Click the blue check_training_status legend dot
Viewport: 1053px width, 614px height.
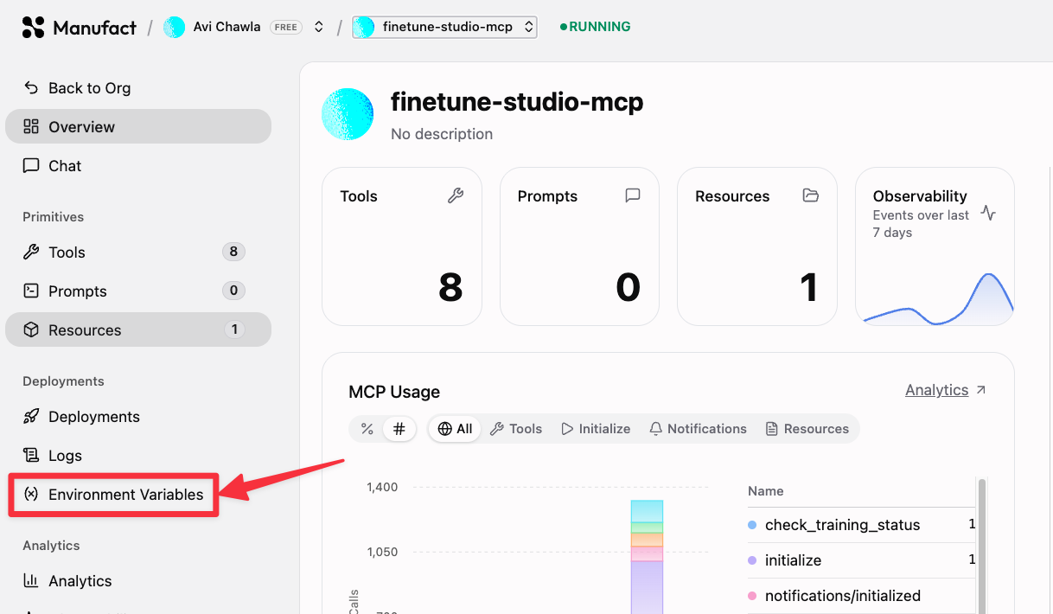pos(752,525)
